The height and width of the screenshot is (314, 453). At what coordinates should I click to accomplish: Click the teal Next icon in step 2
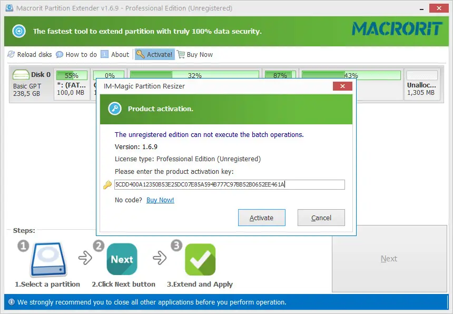click(122, 259)
